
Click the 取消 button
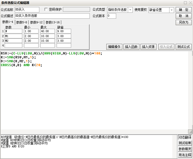(x=183, y=16)
